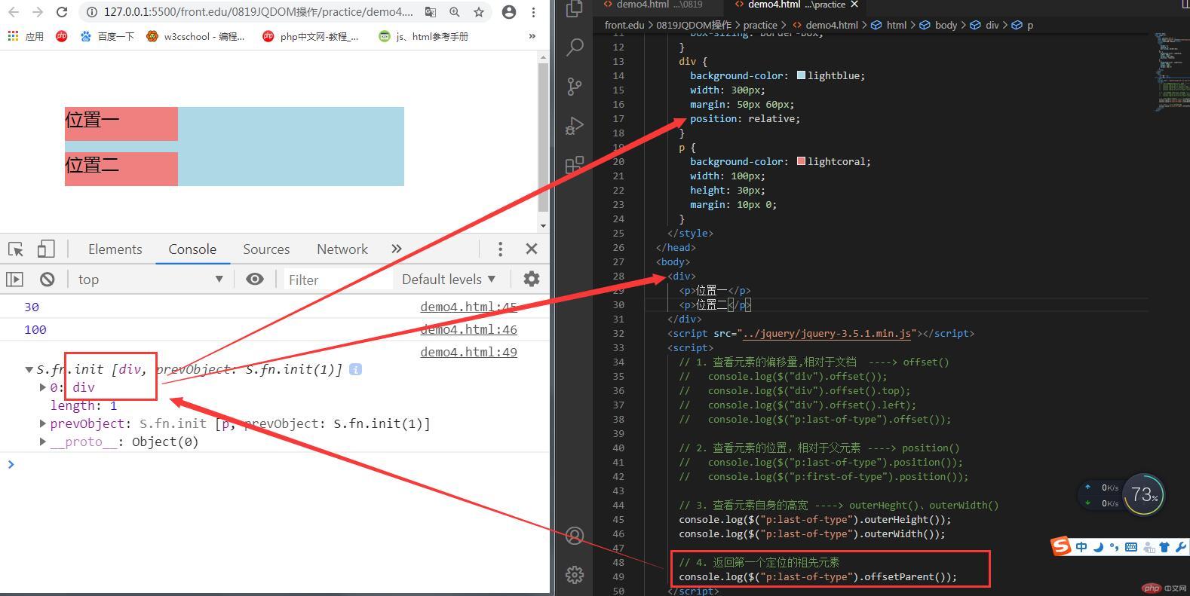Open source link demo4.html:49
Viewport: 1190px width, 596px height.
pyautogui.click(x=468, y=352)
